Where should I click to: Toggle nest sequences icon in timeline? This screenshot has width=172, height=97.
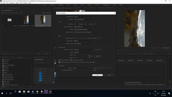point(36,63)
